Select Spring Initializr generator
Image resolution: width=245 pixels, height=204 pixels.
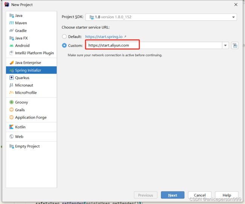[31, 70]
